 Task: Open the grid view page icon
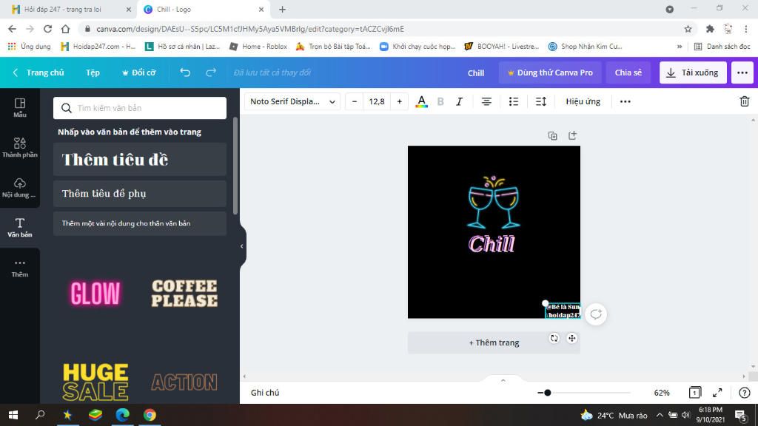(694, 393)
